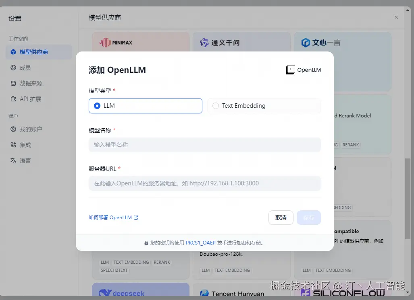The image size is (414, 300).
Task: Click the external link icon beside OpenLLM guide
Action: point(136,218)
